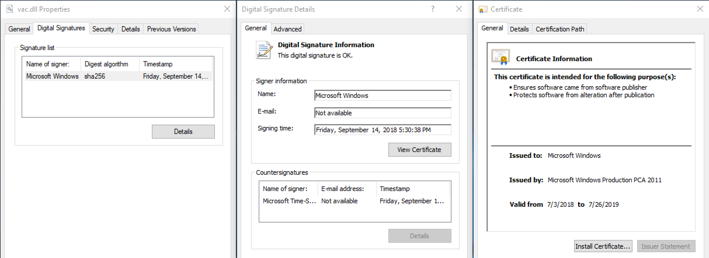Click the Certificate Information ribbon icon
Screen dimensions: 709x258
[501, 57]
